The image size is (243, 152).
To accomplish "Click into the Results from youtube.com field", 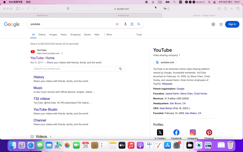I will [74, 69].
